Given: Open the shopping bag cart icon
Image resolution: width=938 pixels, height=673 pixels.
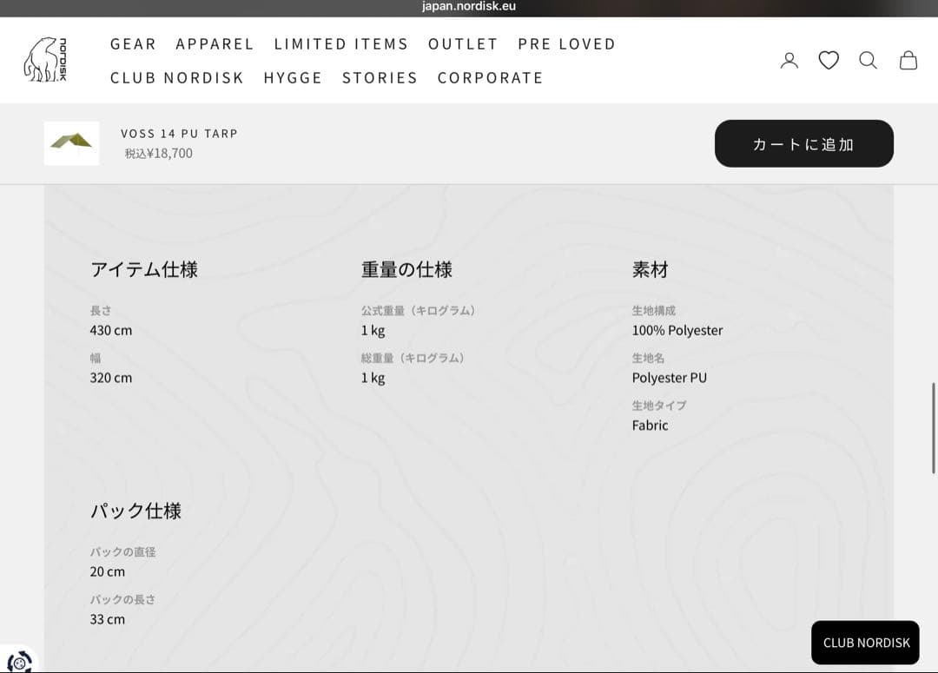Looking at the screenshot, I should point(908,60).
